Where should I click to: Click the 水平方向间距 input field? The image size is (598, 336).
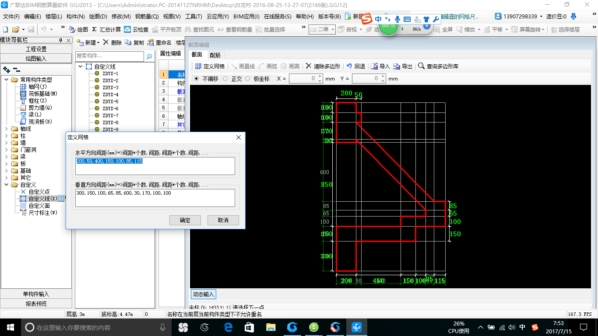tap(155, 166)
